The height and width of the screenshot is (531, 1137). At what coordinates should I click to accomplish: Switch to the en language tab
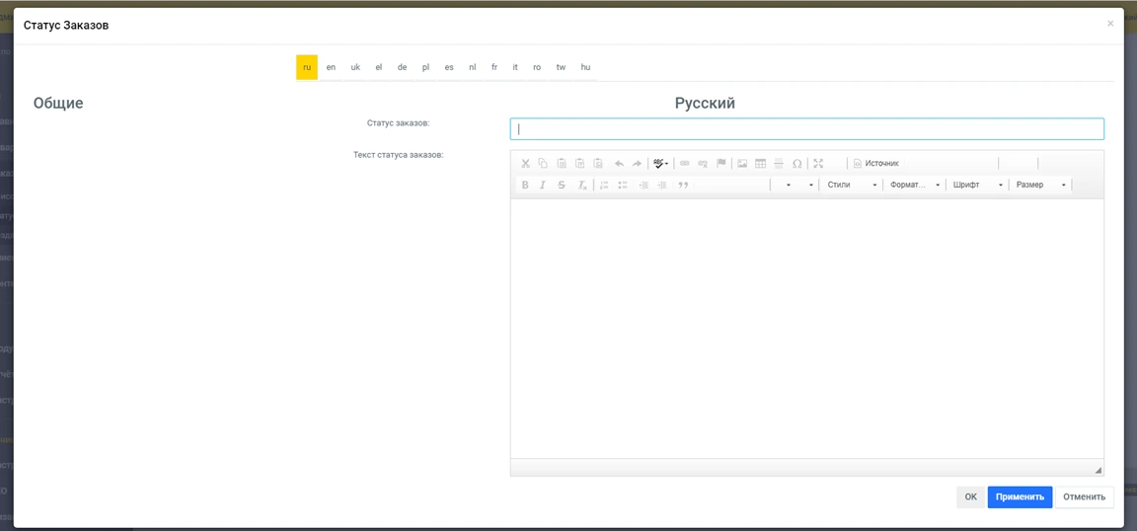[331, 67]
